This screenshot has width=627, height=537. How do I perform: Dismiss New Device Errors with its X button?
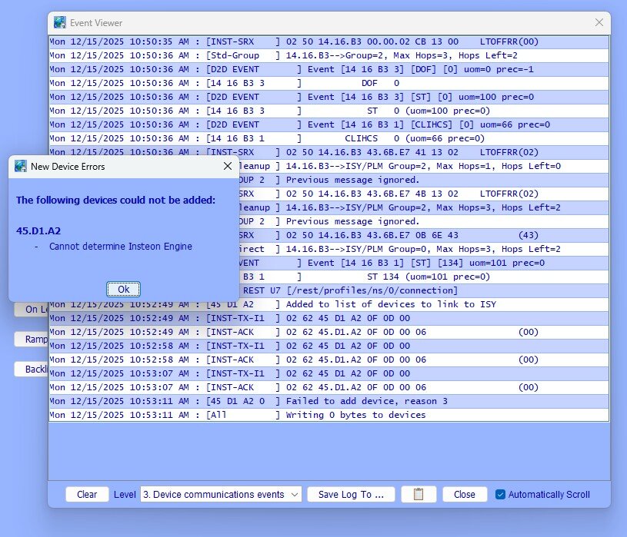(x=228, y=166)
